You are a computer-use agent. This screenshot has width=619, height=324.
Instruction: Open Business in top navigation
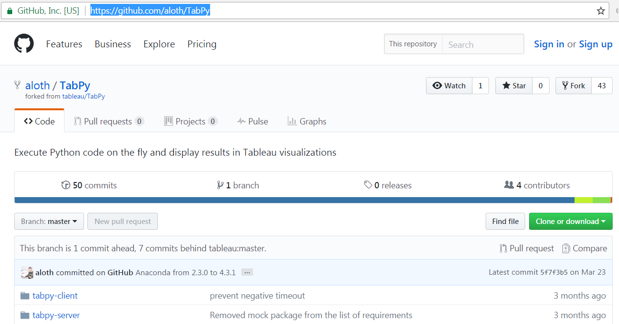pos(113,44)
